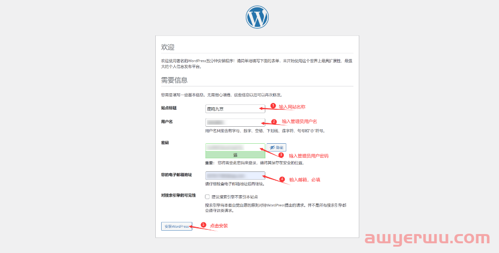Click the site title input field

point(235,109)
